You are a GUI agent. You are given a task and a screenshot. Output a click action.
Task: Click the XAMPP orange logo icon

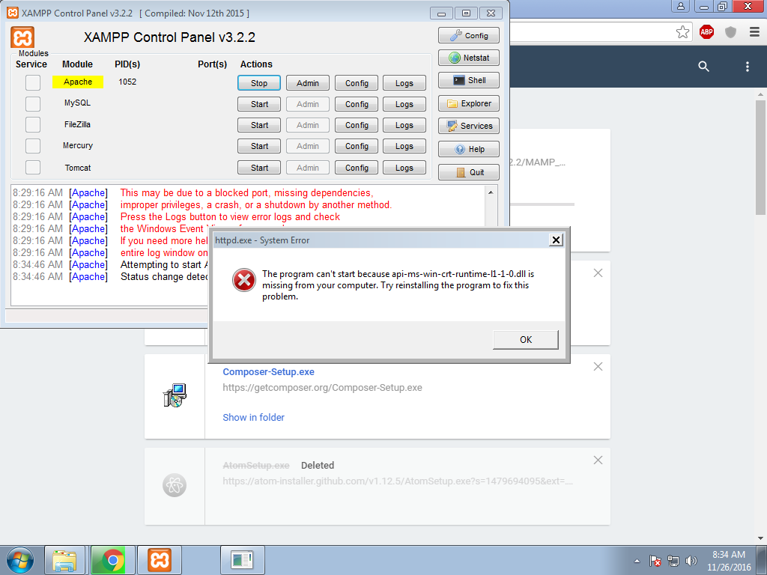(x=22, y=37)
